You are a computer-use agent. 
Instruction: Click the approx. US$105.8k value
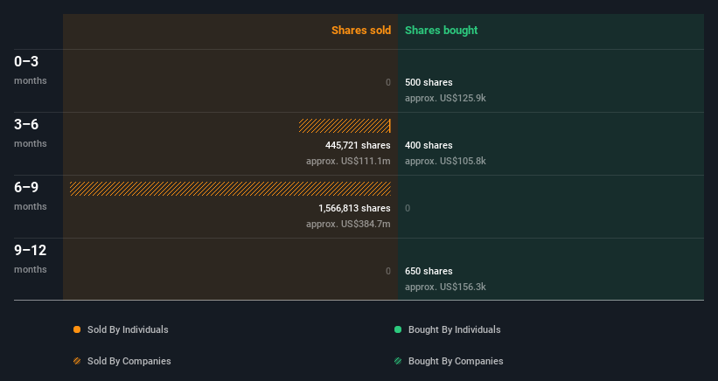point(445,161)
